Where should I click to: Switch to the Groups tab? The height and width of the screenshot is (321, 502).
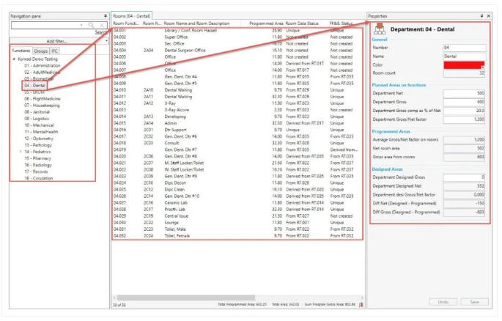pos(40,51)
